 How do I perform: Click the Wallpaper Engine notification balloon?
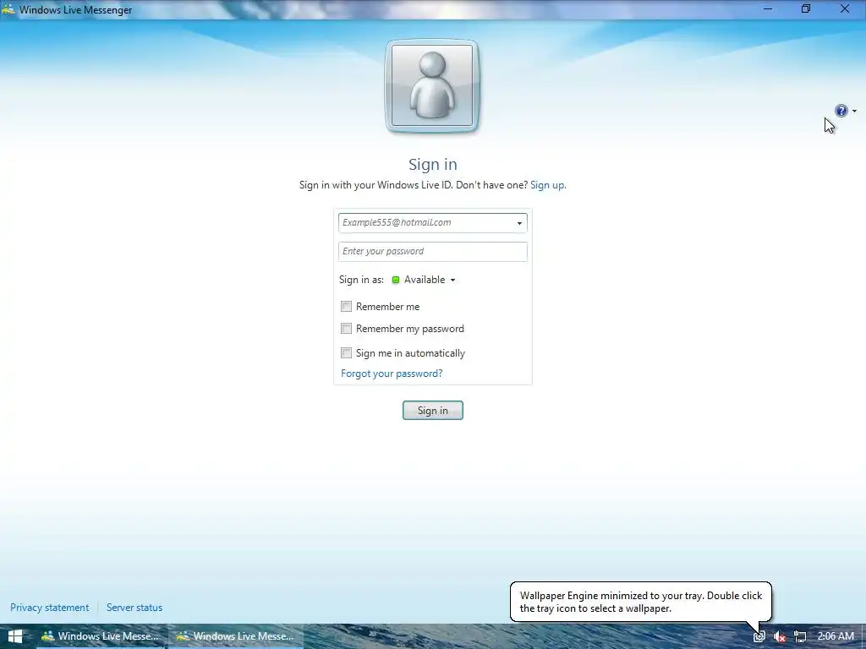coord(641,602)
